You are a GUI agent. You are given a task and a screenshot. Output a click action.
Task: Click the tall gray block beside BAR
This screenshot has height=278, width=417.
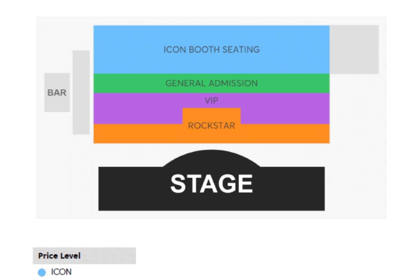(81, 92)
